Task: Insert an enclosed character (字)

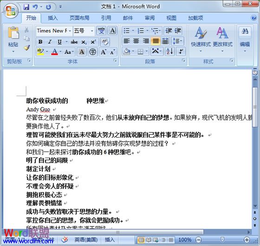Action: [92, 52]
